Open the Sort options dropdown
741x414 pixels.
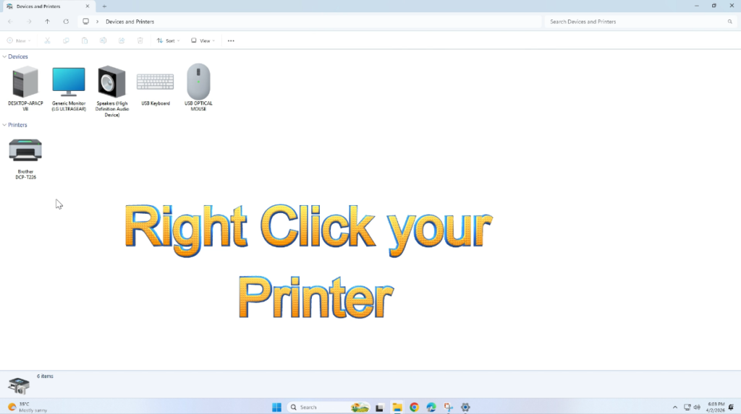(x=168, y=40)
